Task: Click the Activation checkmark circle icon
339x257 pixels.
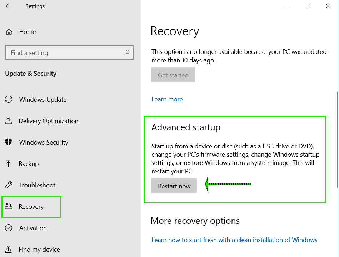Action: point(9,228)
